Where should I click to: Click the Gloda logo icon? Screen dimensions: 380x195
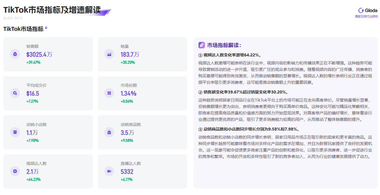click(361, 10)
